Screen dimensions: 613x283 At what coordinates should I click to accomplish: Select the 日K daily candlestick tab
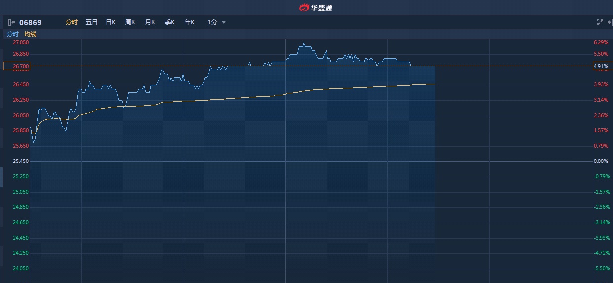(111, 22)
